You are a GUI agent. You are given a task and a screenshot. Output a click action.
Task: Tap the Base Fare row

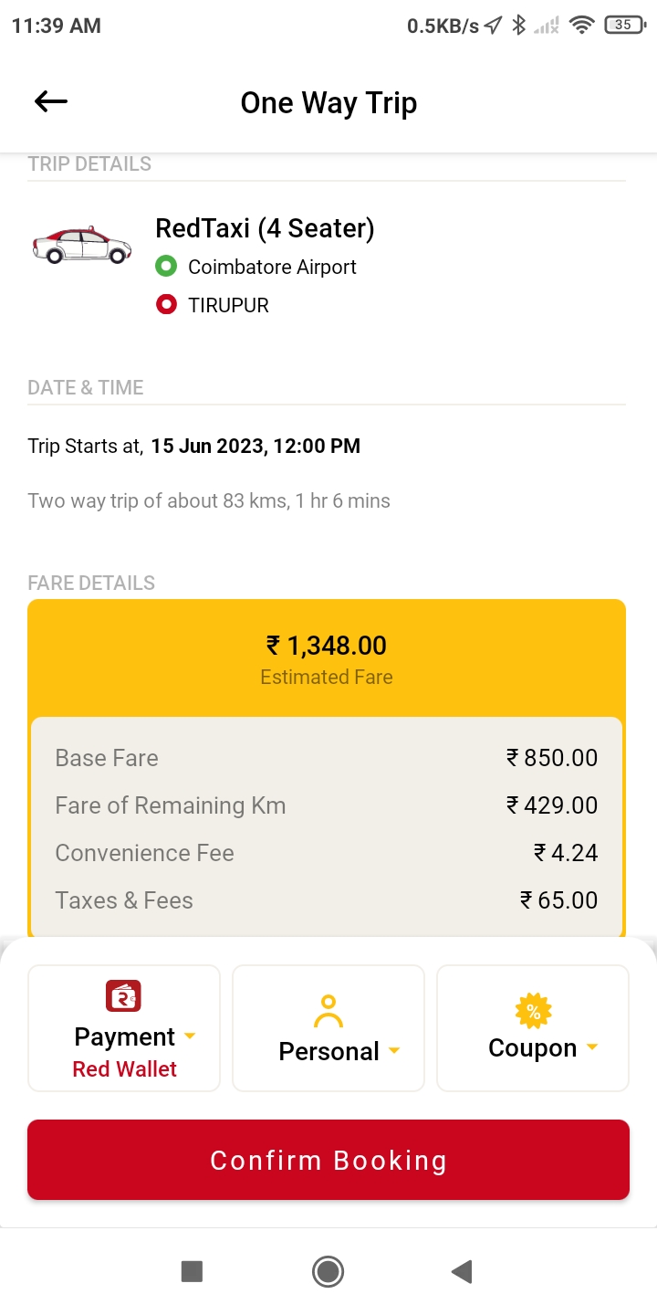[327, 758]
